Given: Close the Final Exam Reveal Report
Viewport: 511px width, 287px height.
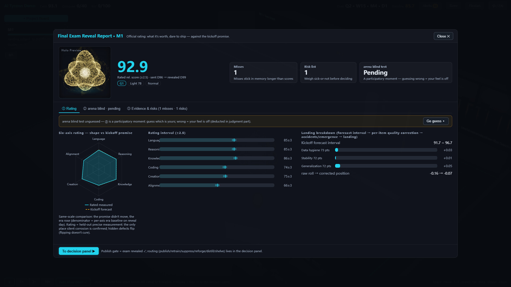Looking at the screenshot, I should click(x=443, y=36).
